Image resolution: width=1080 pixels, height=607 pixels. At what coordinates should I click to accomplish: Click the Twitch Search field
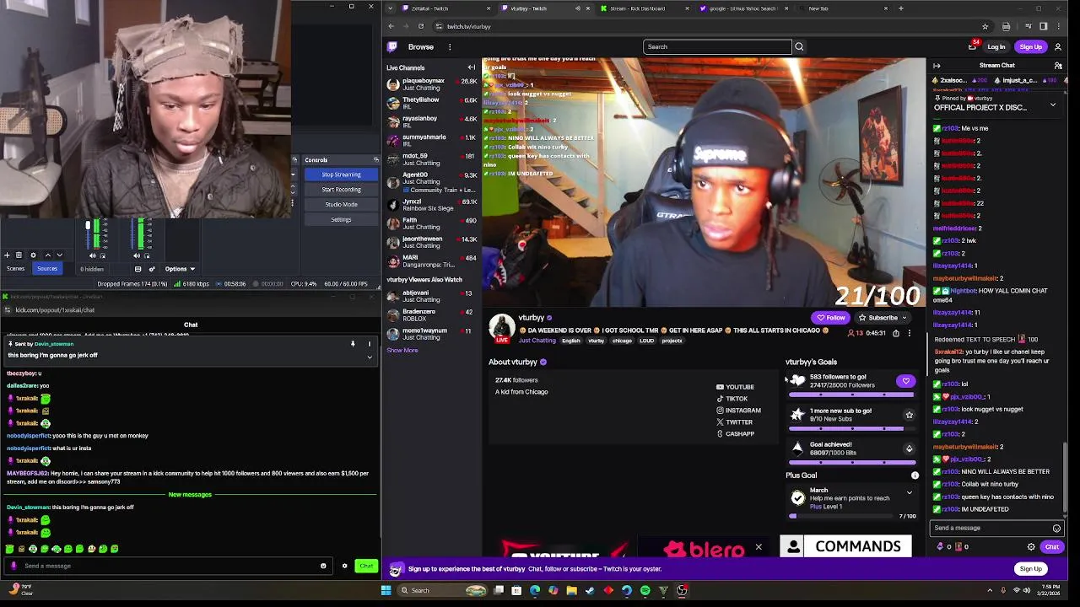click(x=716, y=47)
